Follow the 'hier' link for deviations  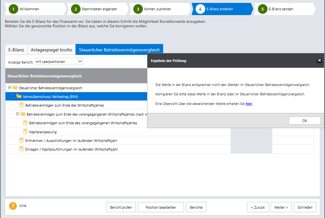249,104
